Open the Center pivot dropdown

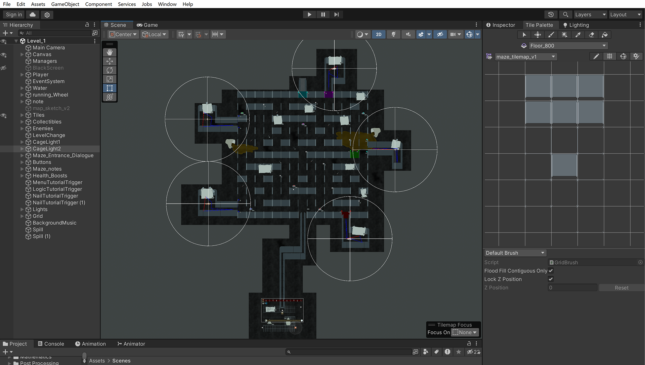point(123,34)
